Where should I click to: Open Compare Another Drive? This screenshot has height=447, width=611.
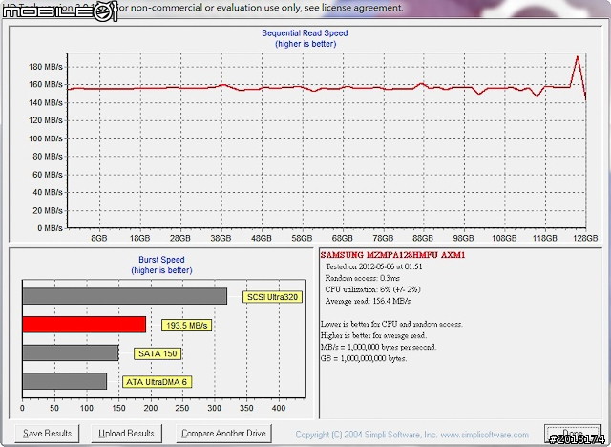[x=223, y=433]
